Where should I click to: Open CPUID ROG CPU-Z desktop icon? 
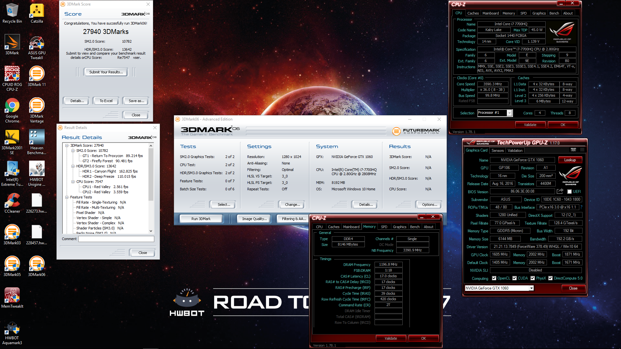point(12,79)
